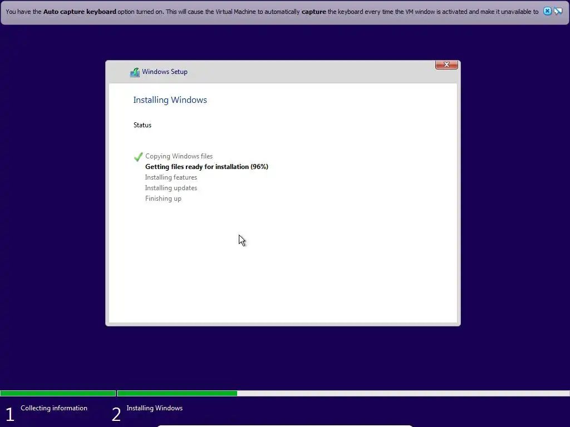The height and width of the screenshot is (427, 570).
Task: Click the Windows Setup title text
Action: point(164,72)
